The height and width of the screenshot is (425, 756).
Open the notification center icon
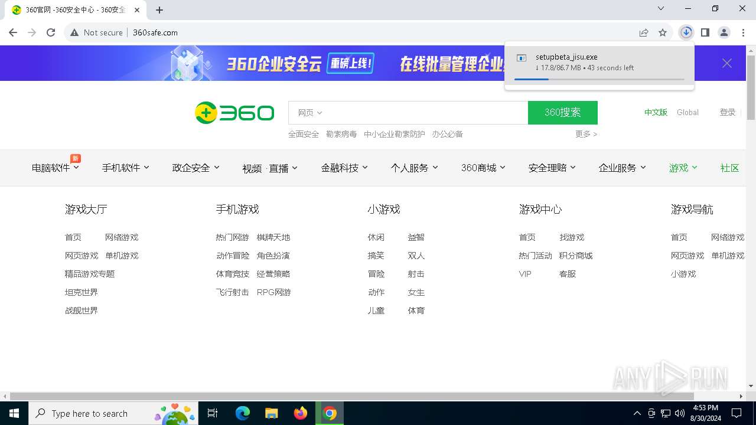tap(737, 413)
